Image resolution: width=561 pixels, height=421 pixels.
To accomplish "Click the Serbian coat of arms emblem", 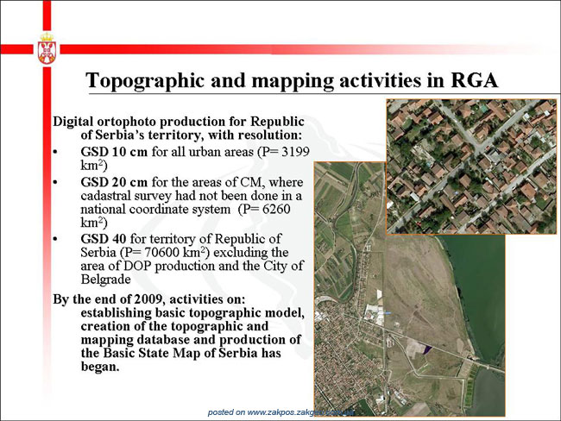I will [x=47, y=48].
